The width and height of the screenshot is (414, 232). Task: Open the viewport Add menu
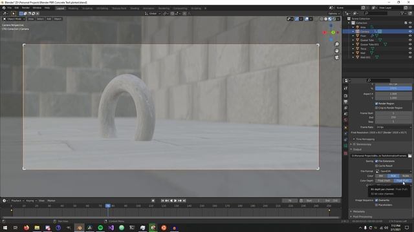pyautogui.click(x=49, y=19)
